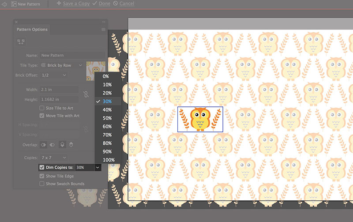Image resolution: width=353 pixels, height=222 pixels.
Task: Select the Pattern Tile Tool icon
Action: tap(21, 41)
